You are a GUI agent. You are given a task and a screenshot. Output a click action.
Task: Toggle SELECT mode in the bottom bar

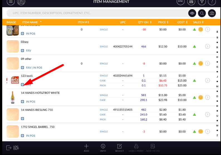click(120, 148)
